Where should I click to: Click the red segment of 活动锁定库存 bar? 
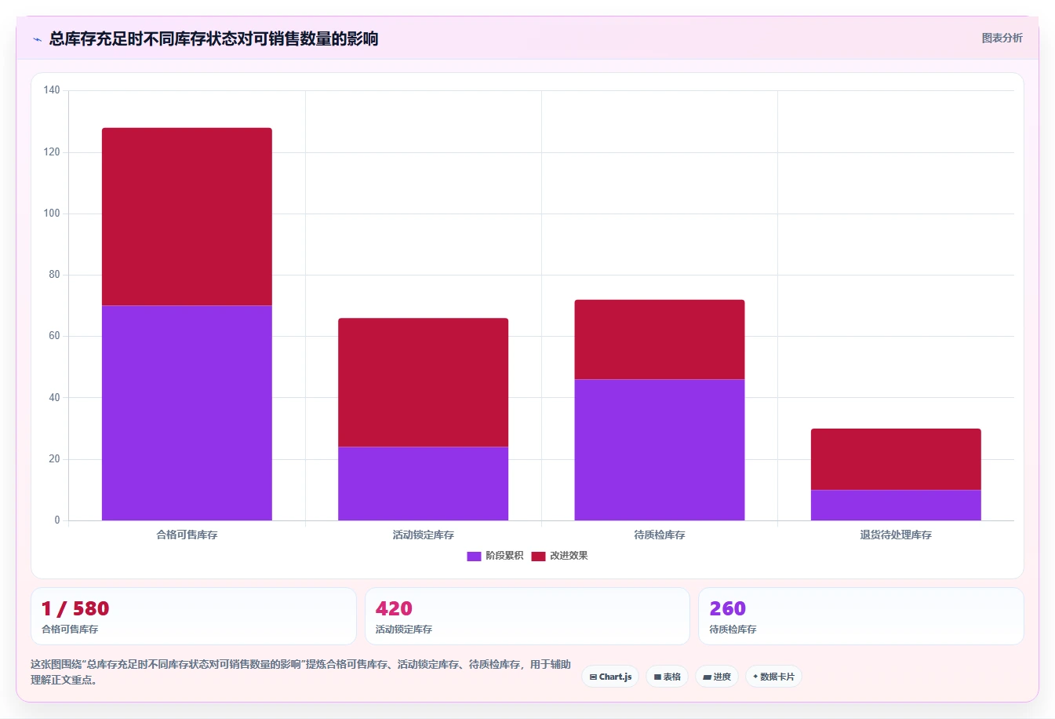pos(424,382)
